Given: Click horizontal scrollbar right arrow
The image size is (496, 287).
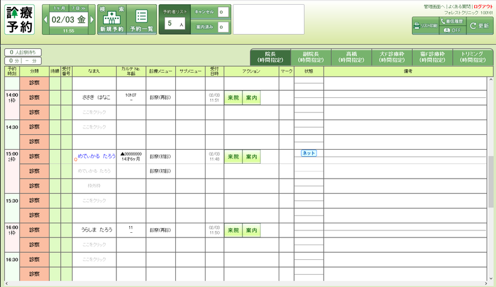Looking at the screenshot, I should pos(486,283).
